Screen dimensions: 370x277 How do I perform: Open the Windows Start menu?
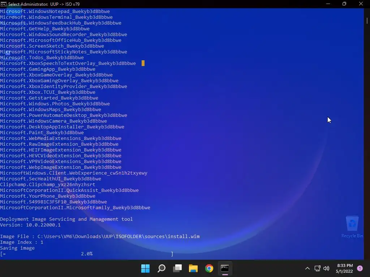(x=145, y=268)
